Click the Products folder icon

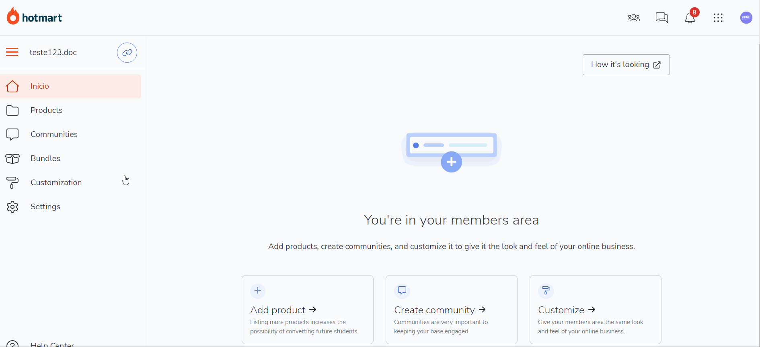(12, 110)
